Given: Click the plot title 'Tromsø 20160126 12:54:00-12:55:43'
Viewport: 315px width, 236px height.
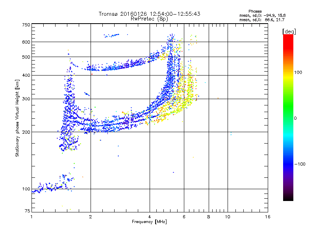Looking at the screenshot, I should click(149, 14).
